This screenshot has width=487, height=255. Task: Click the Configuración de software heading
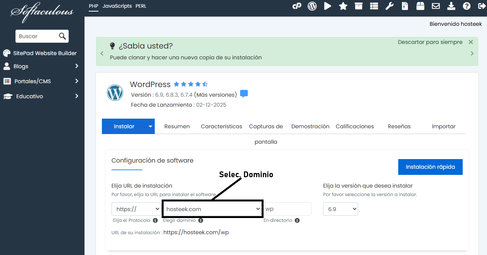[x=152, y=160]
